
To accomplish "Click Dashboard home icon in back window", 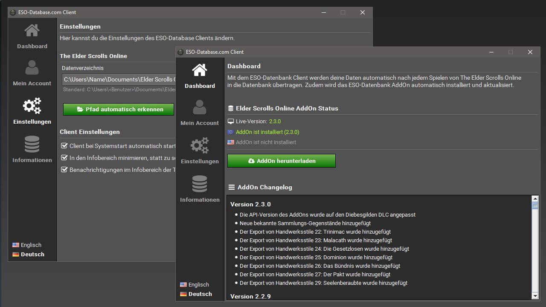I will coord(32,31).
